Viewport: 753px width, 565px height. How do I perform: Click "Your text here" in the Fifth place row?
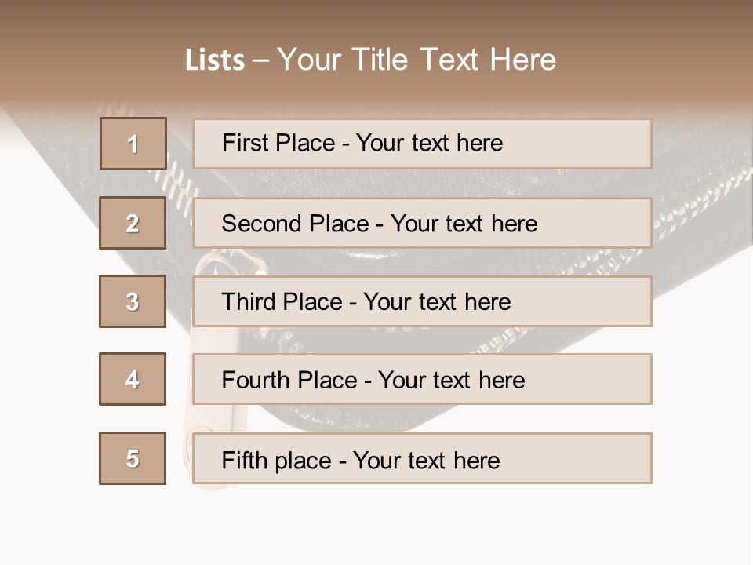tap(426, 460)
